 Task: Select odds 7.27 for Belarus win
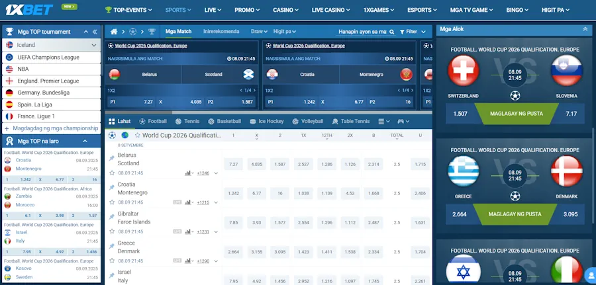[x=233, y=164]
